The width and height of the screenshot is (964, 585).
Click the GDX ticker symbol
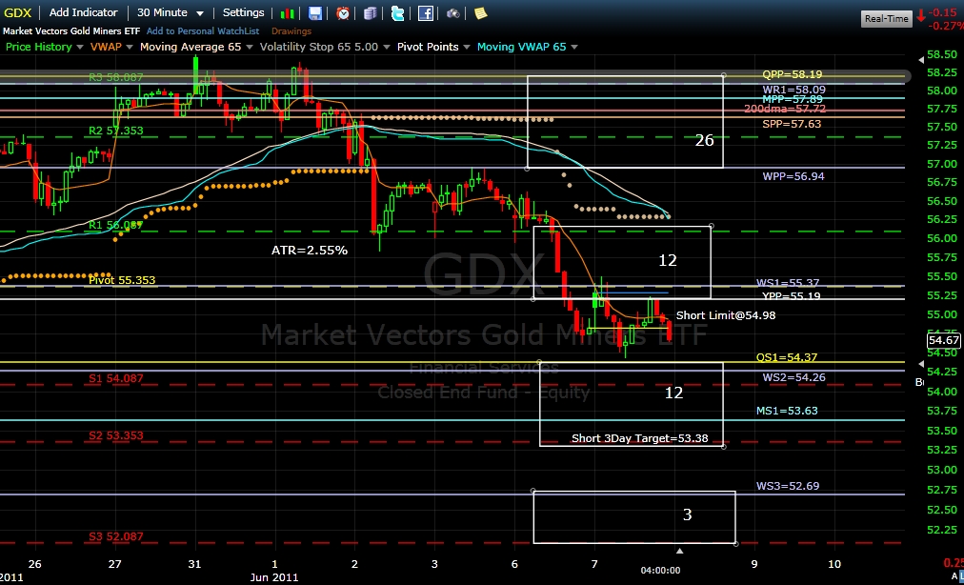pos(18,13)
